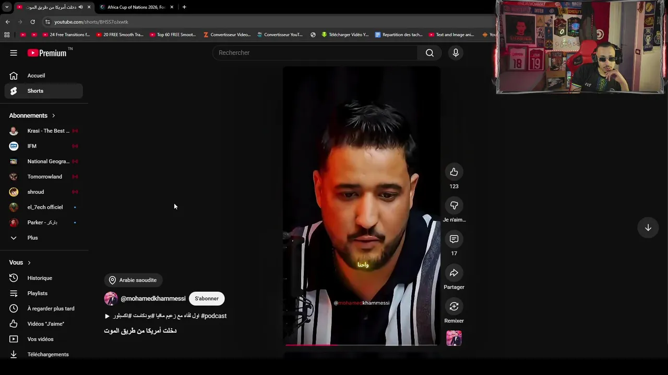This screenshot has width=668, height=375.
Task: Click the Remixer icon
Action: 454,306
